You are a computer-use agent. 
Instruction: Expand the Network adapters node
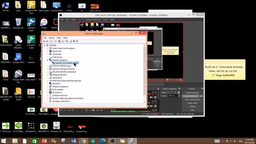pyautogui.click(x=48, y=86)
